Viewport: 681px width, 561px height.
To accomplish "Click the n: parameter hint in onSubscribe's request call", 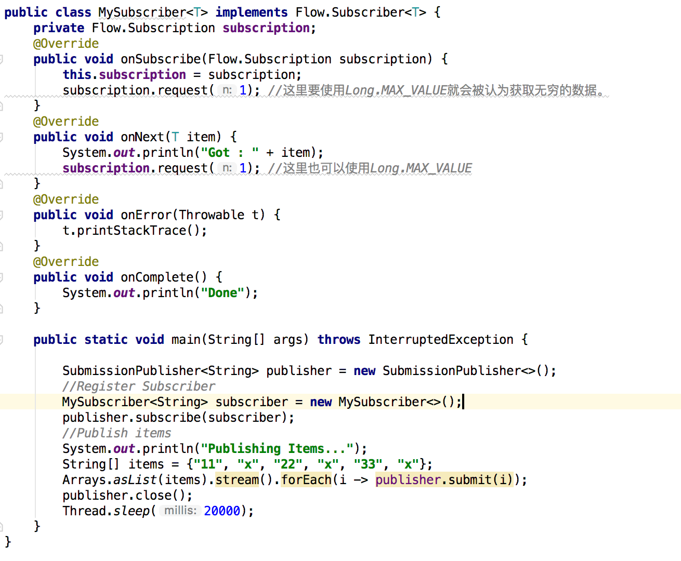I will tap(227, 90).
